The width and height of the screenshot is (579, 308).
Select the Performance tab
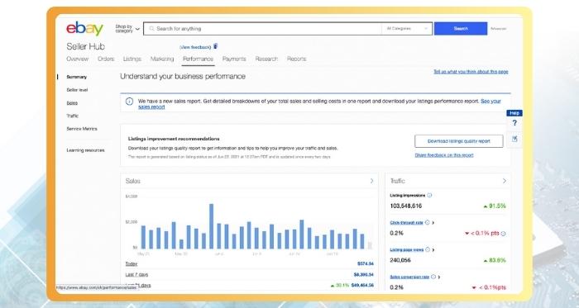(x=198, y=59)
